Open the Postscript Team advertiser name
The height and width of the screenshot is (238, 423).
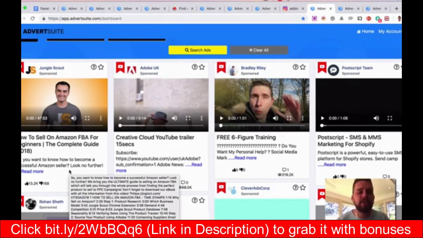click(x=357, y=68)
